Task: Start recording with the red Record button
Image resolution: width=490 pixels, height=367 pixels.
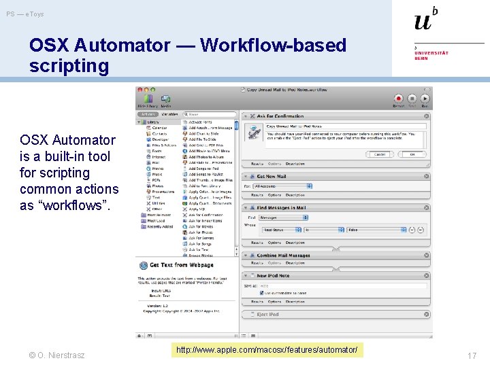Action: coord(398,99)
